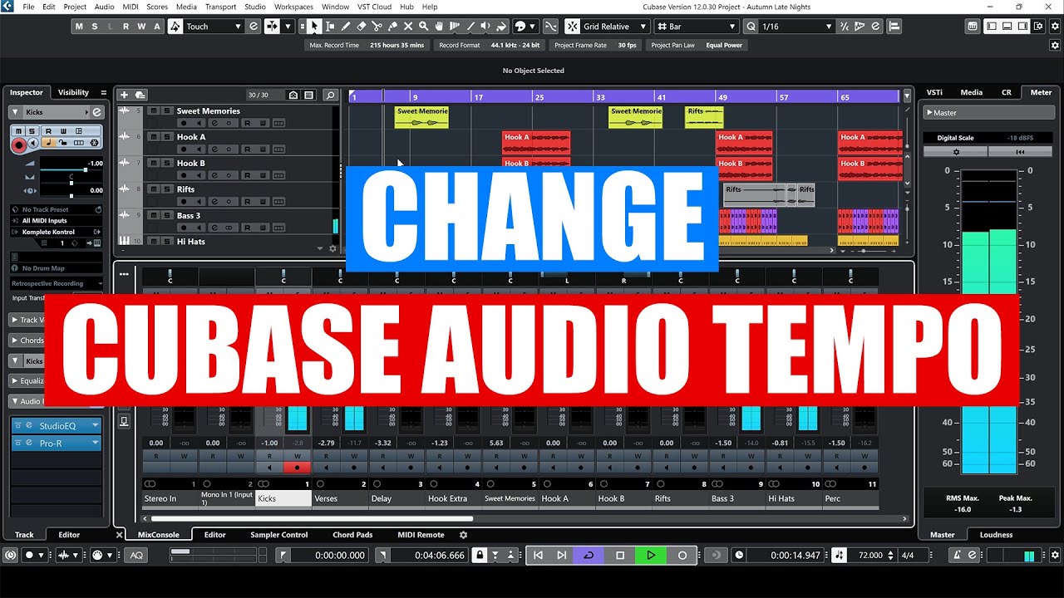Enable record on the Kicks inspector

[x=18, y=145]
